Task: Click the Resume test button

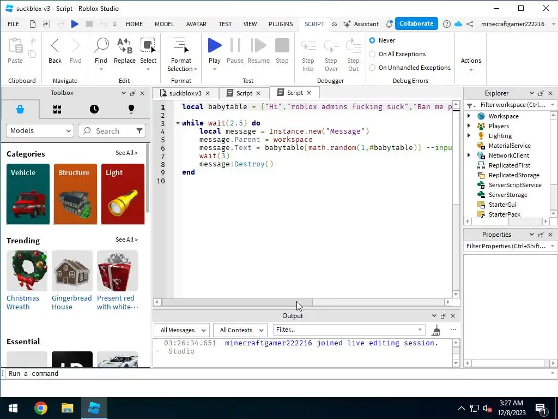Action: (x=258, y=46)
